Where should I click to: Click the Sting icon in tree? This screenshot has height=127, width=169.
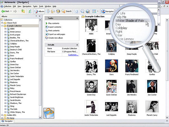click(8, 106)
